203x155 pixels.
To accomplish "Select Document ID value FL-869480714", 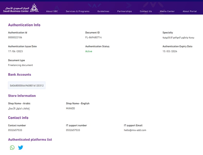I will point(93,37).
